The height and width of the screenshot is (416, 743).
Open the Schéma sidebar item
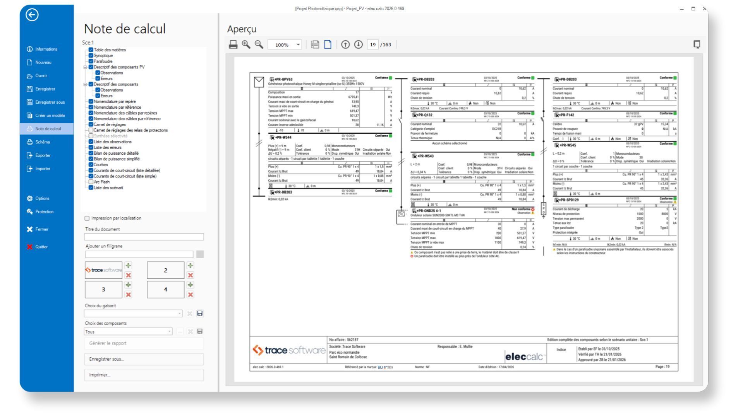coord(39,142)
